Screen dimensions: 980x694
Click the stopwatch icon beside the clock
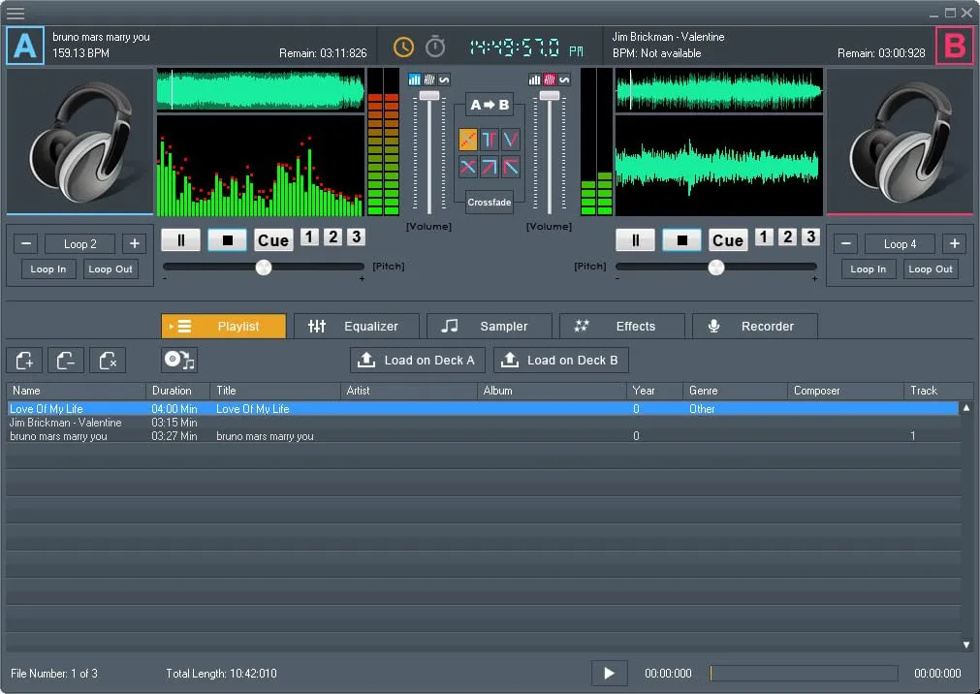(433, 46)
